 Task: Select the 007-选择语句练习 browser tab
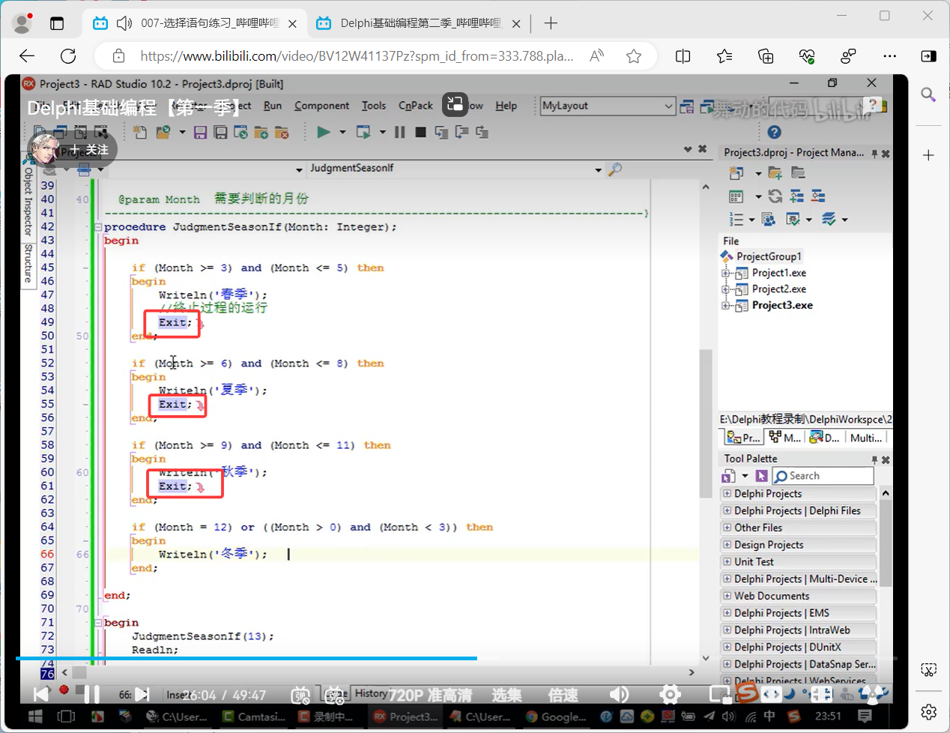[x=195, y=23]
